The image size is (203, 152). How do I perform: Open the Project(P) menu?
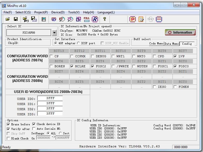click(41, 12)
